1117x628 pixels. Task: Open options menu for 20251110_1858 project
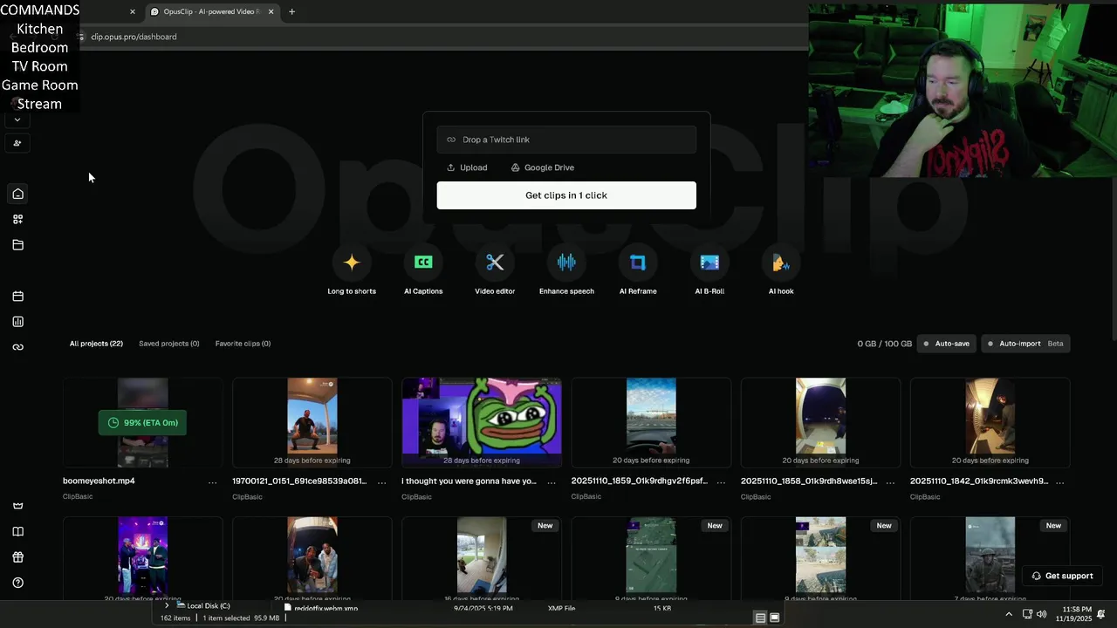(x=890, y=481)
